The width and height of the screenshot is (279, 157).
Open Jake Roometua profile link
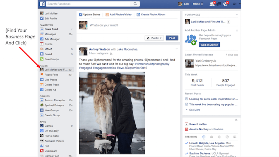click(128, 49)
